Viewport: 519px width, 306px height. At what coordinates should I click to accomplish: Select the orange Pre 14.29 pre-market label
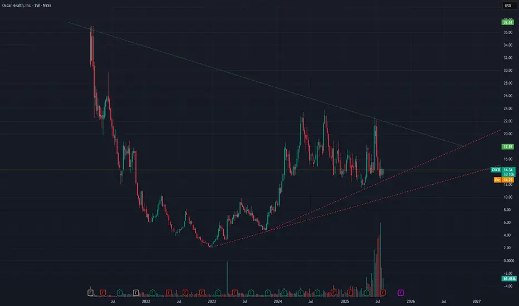tap(504, 180)
